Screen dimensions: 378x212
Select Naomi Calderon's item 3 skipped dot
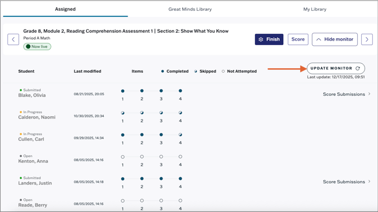(161, 113)
